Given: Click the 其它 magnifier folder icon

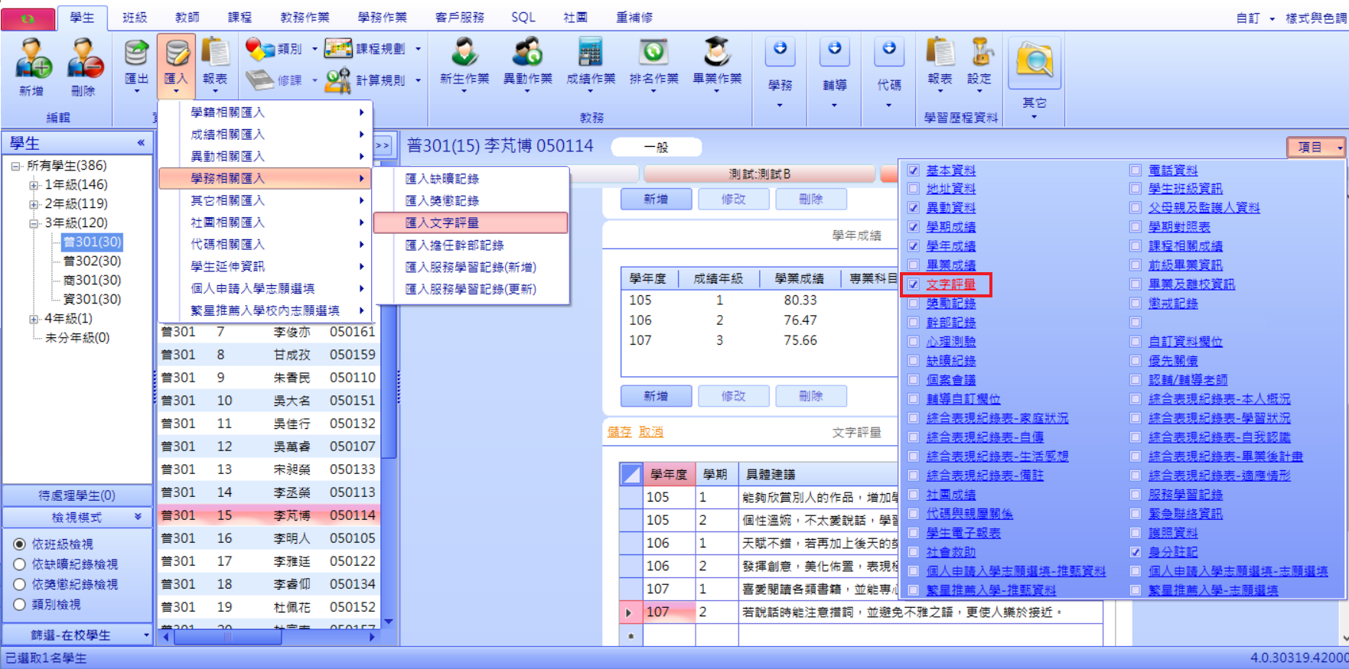Looking at the screenshot, I should click(1035, 60).
